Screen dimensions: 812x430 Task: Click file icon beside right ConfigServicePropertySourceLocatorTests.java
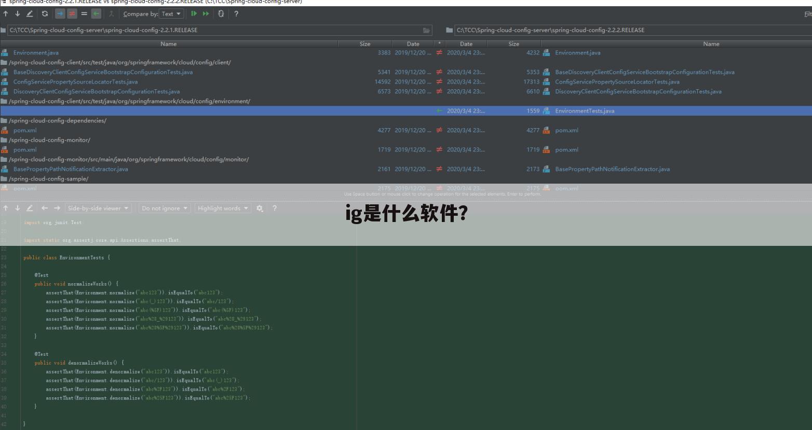click(546, 82)
